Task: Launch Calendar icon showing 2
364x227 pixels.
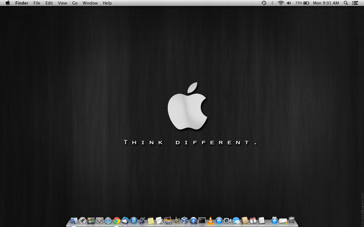Action: tap(253, 220)
